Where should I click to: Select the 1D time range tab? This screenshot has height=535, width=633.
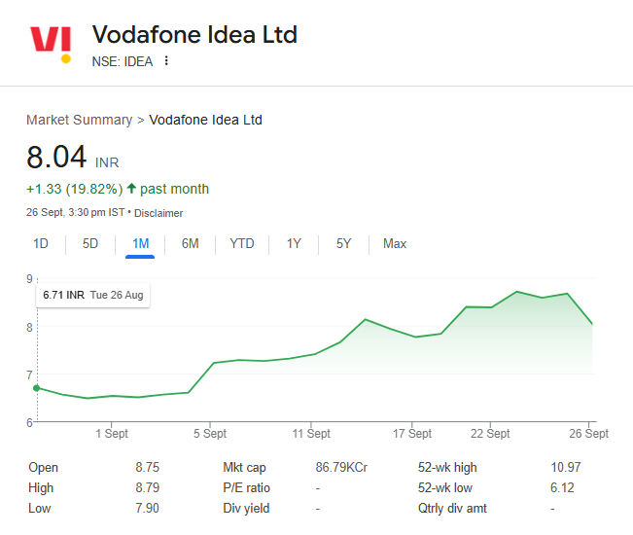41,244
